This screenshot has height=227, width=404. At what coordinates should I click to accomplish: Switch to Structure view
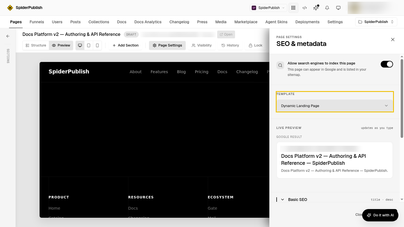coord(36,45)
